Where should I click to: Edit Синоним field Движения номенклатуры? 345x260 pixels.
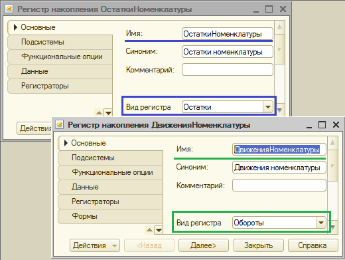pyautogui.click(x=279, y=168)
